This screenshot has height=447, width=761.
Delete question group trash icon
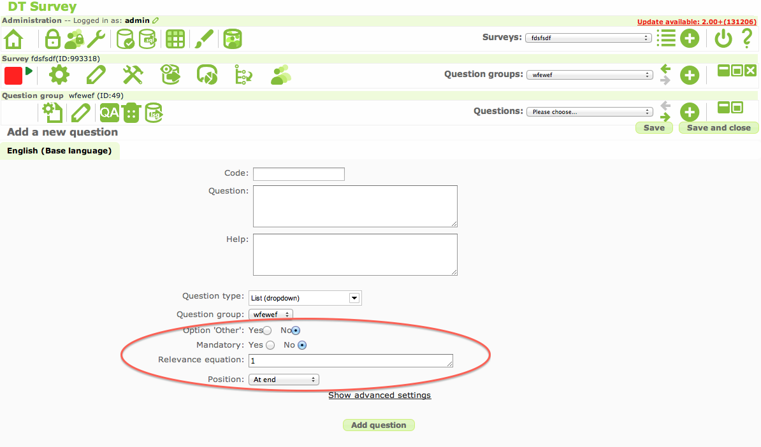[131, 113]
